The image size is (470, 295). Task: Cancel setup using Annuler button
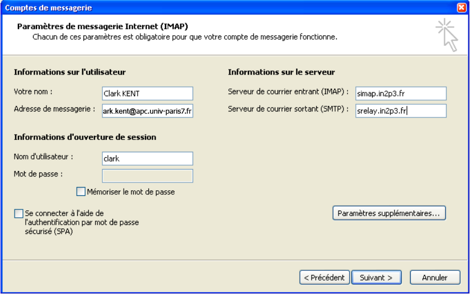tap(435, 278)
